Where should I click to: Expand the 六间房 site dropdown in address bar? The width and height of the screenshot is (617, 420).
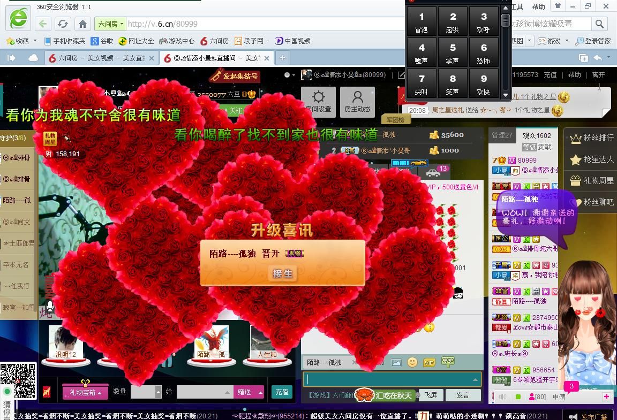[x=110, y=24]
